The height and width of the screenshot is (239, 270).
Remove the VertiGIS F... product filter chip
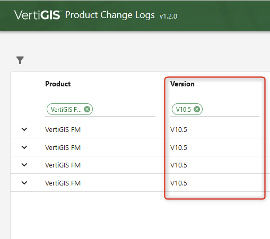pos(87,109)
